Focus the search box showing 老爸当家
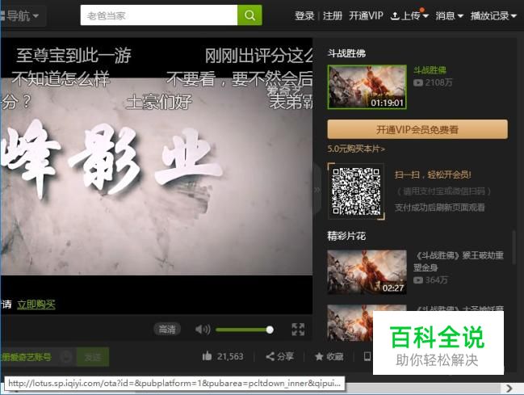The width and height of the screenshot is (524, 395). point(159,15)
